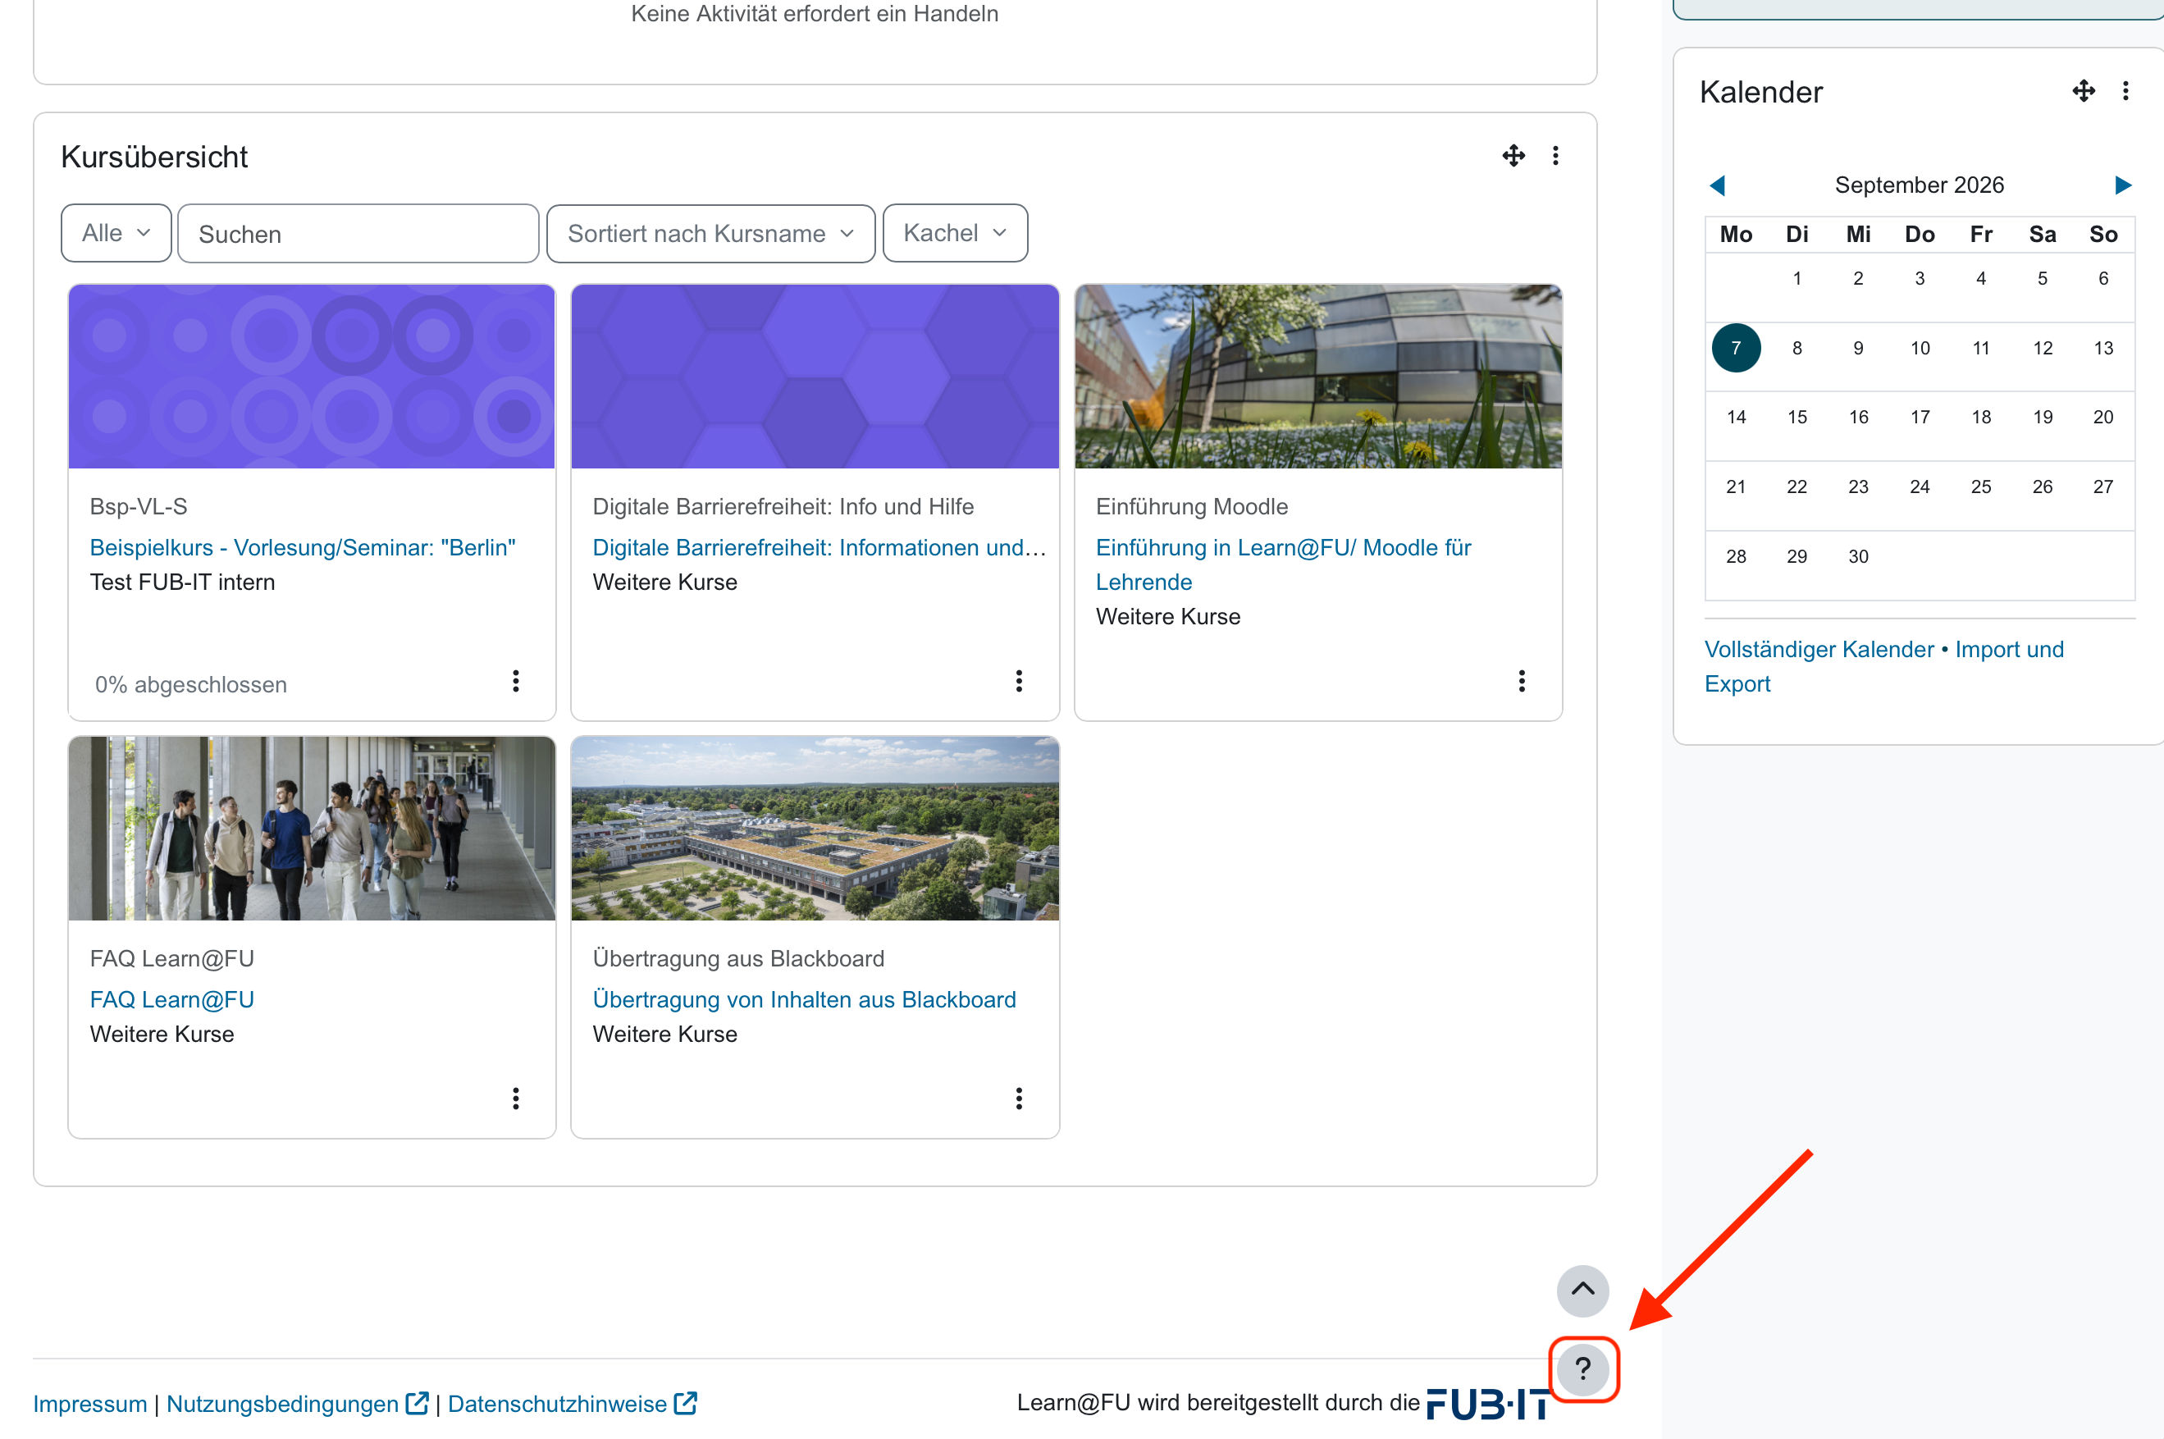Image resolution: width=2164 pixels, height=1439 pixels.
Task: Click purple circles image of Beispielkurs card
Action: click(312, 377)
